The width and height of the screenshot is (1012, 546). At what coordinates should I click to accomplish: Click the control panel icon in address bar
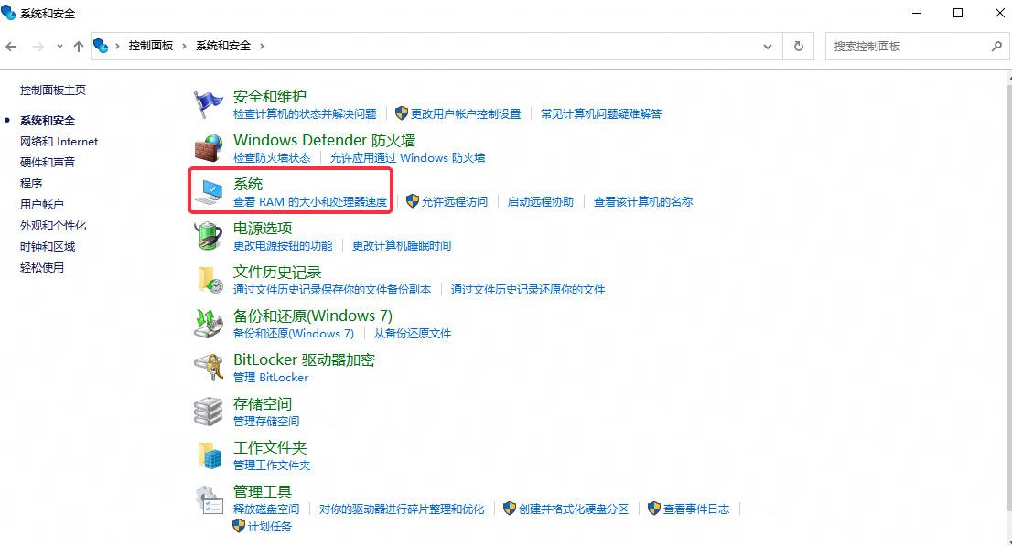101,46
